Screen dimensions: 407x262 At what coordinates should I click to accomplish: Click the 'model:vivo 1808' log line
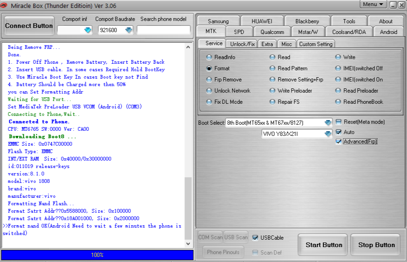29,181
